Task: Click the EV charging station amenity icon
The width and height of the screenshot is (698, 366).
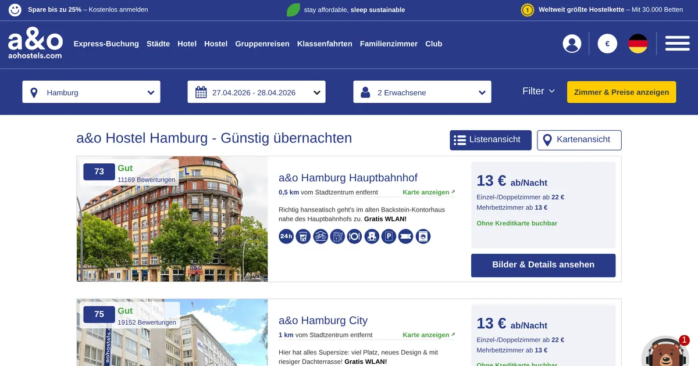Action: click(x=337, y=236)
